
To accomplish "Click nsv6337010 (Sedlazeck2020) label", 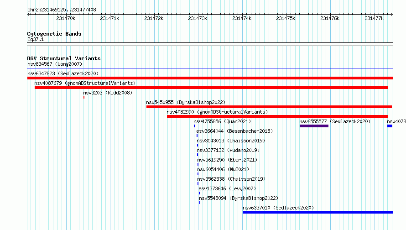I will 278,208.
